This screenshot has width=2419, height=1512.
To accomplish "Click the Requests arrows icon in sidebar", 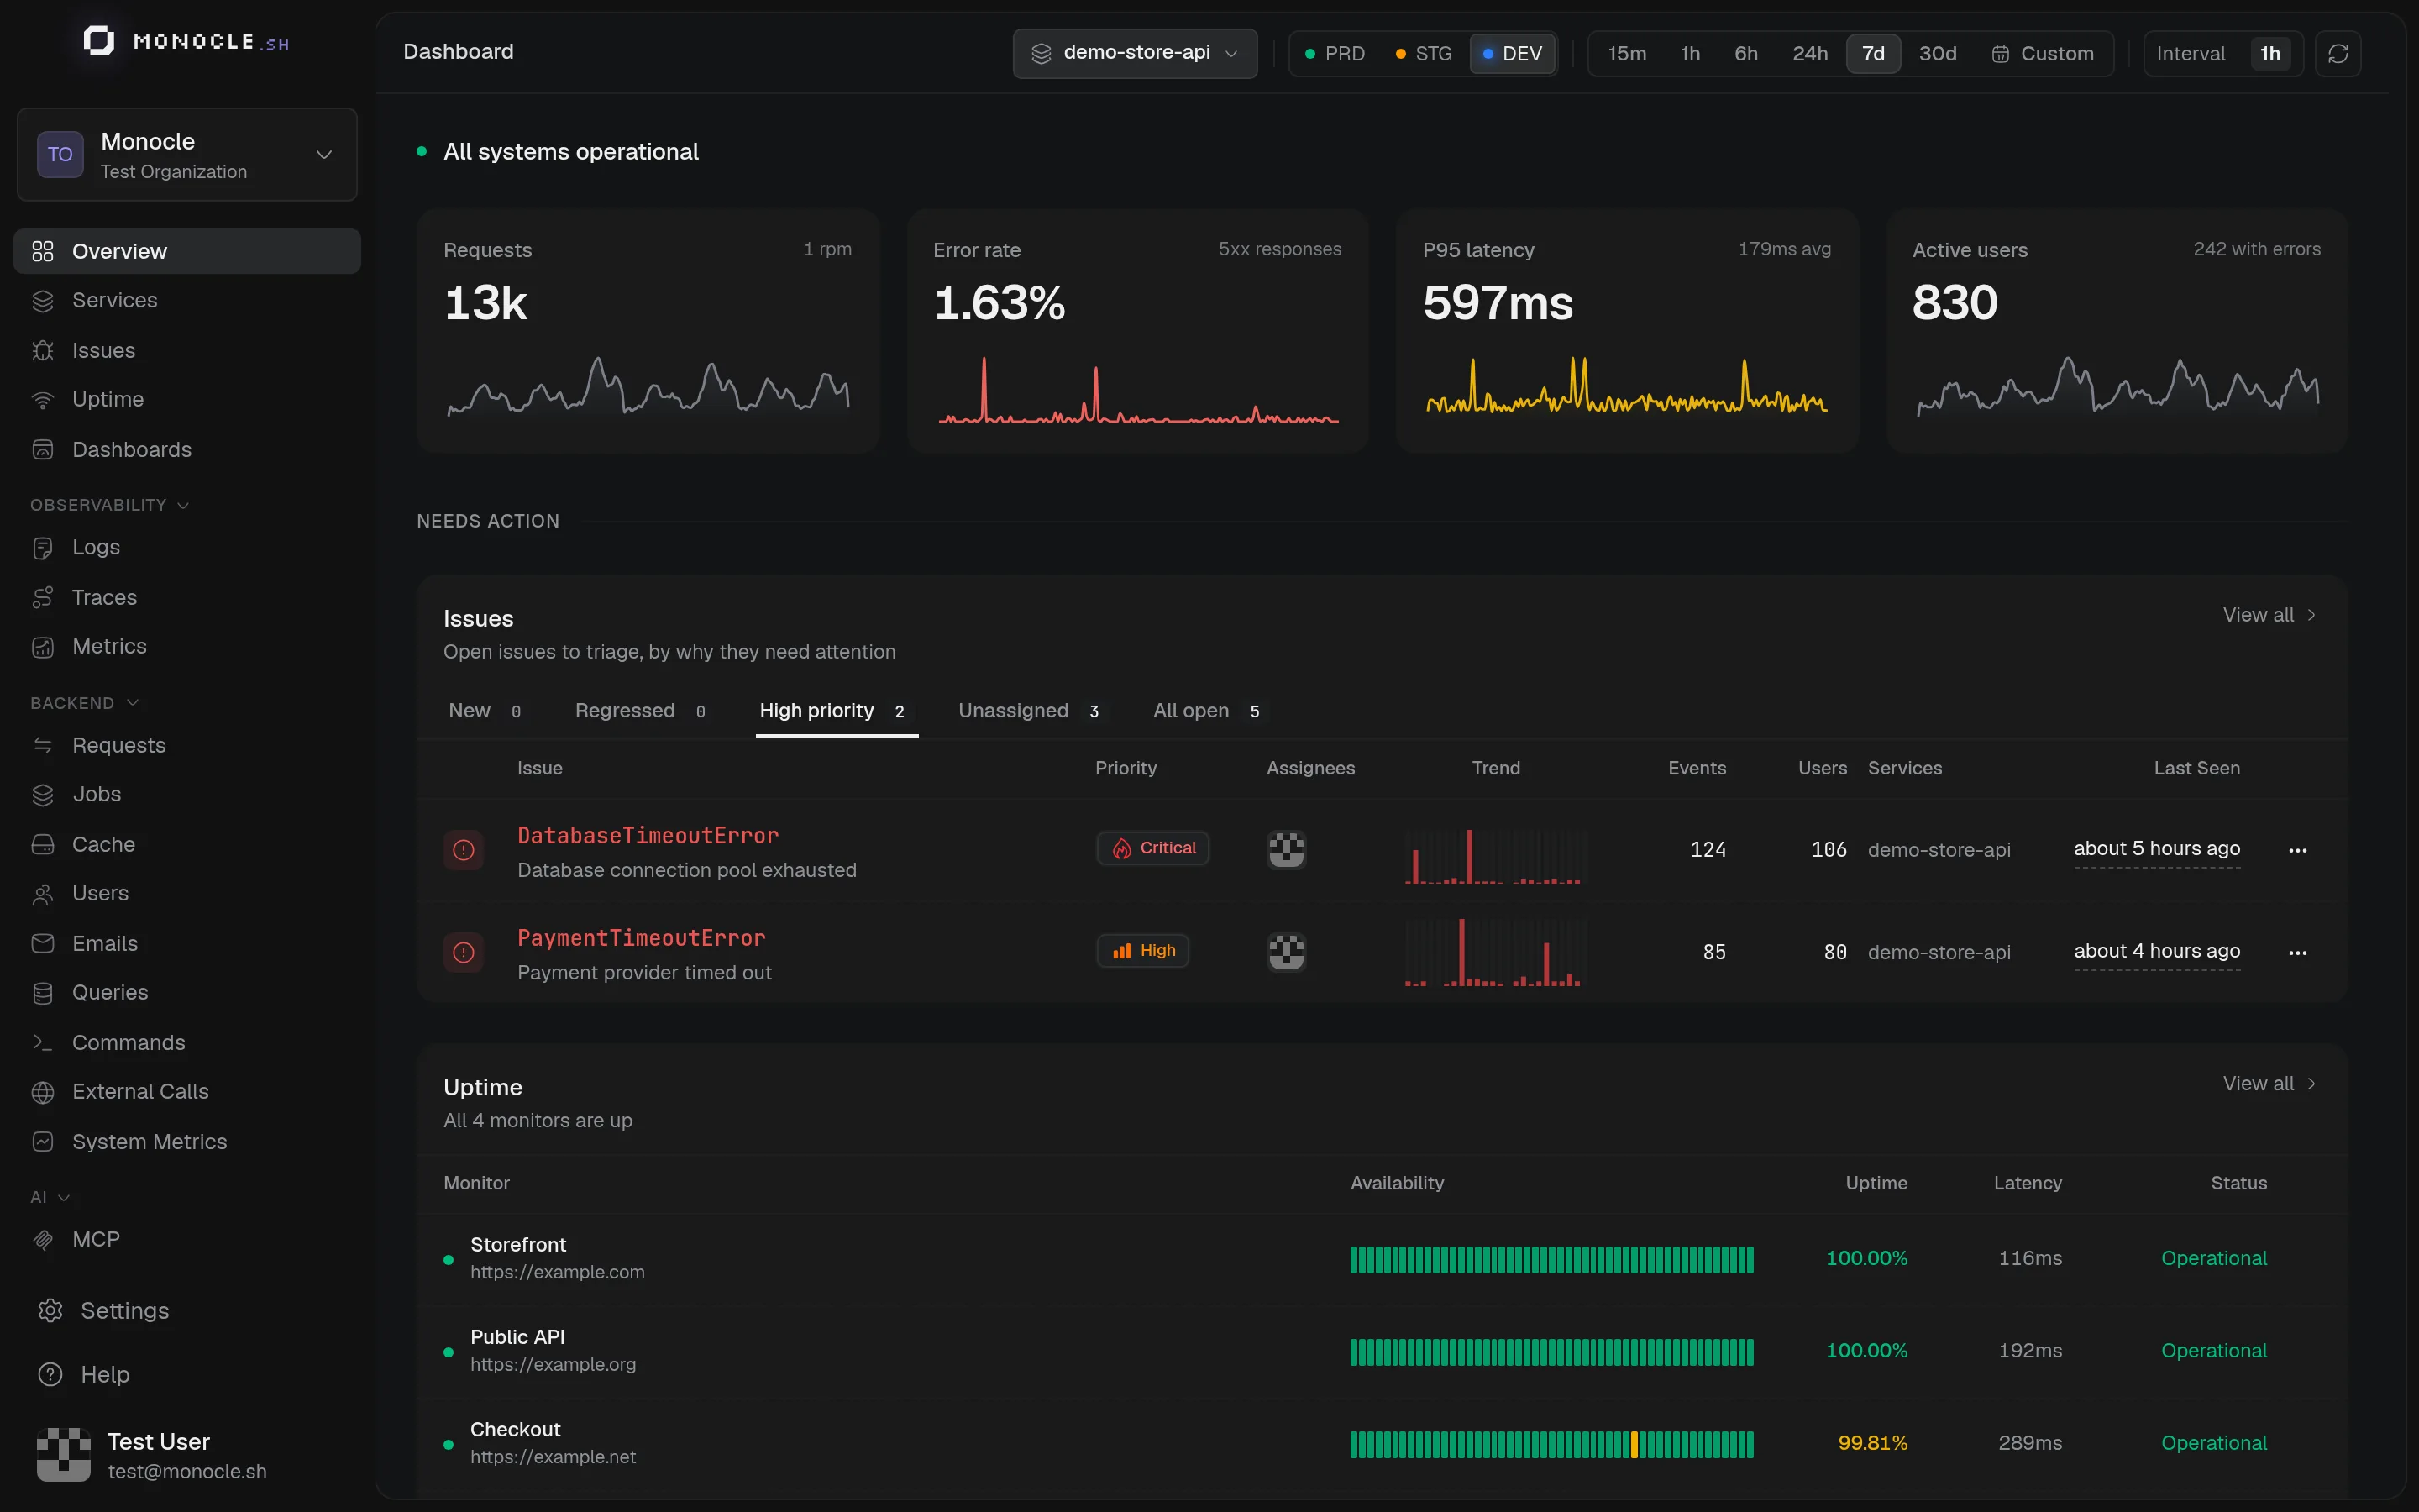I will pyautogui.click(x=42, y=746).
